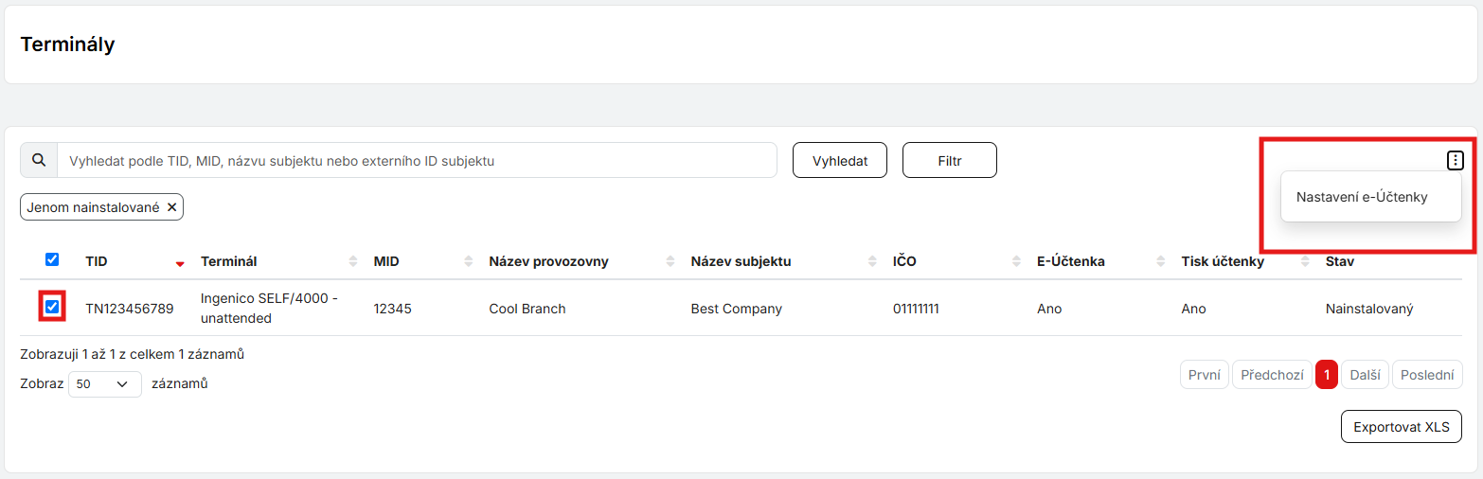Click the Vyhledat button

(x=840, y=161)
